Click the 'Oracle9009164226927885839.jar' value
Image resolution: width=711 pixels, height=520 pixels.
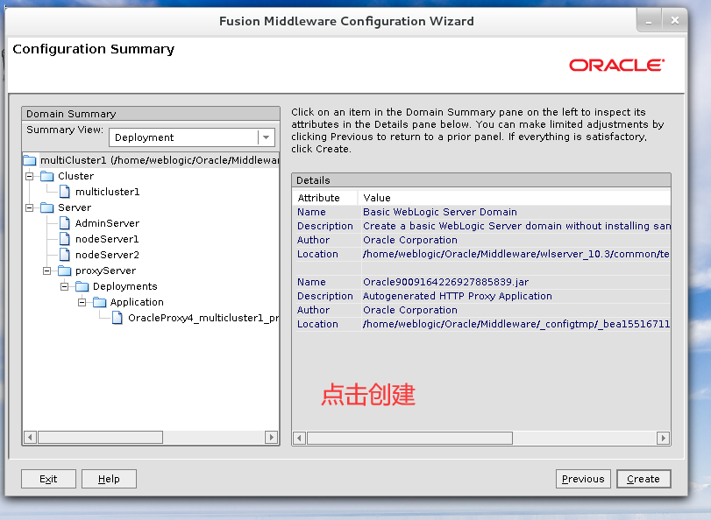coord(445,282)
